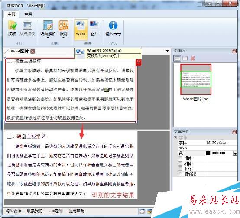This screenshot has height=218, width=240.
Task: Click the OCR 识别 icon
Action: pos(64,25)
